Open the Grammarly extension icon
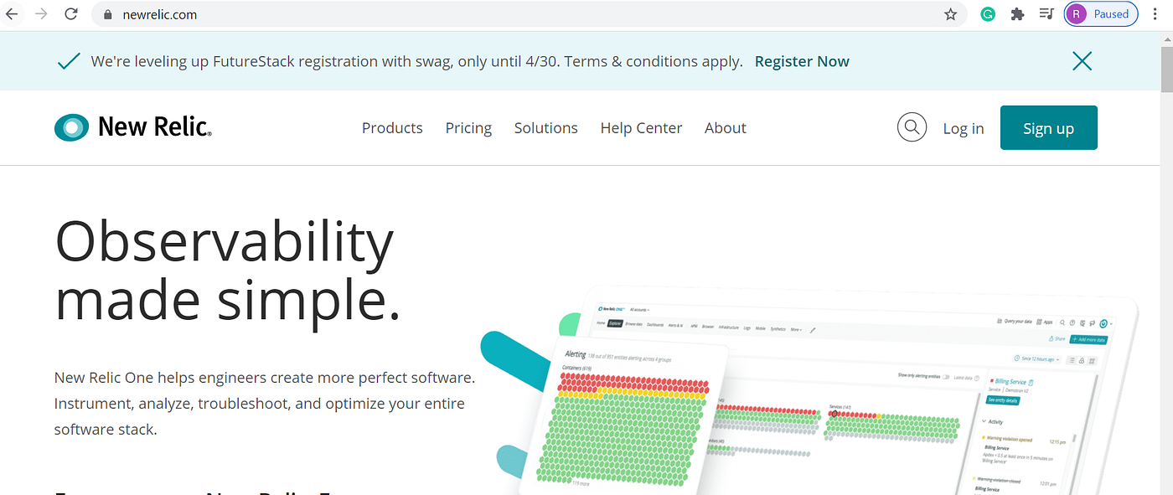Image resolution: width=1173 pixels, height=495 pixels. pyautogui.click(x=989, y=14)
